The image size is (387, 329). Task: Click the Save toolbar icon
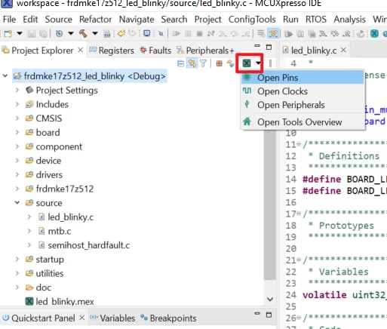pyautogui.click(x=32, y=33)
